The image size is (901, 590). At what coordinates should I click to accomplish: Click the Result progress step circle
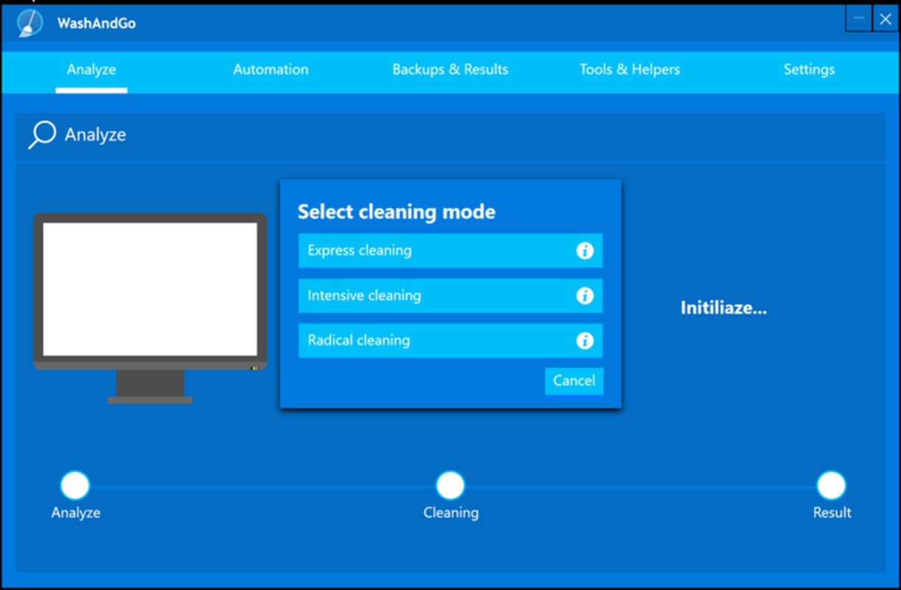pyautogui.click(x=831, y=486)
